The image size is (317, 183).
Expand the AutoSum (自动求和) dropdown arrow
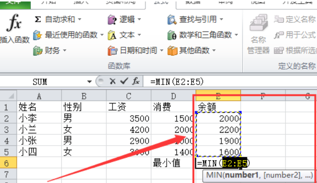(x=80, y=19)
